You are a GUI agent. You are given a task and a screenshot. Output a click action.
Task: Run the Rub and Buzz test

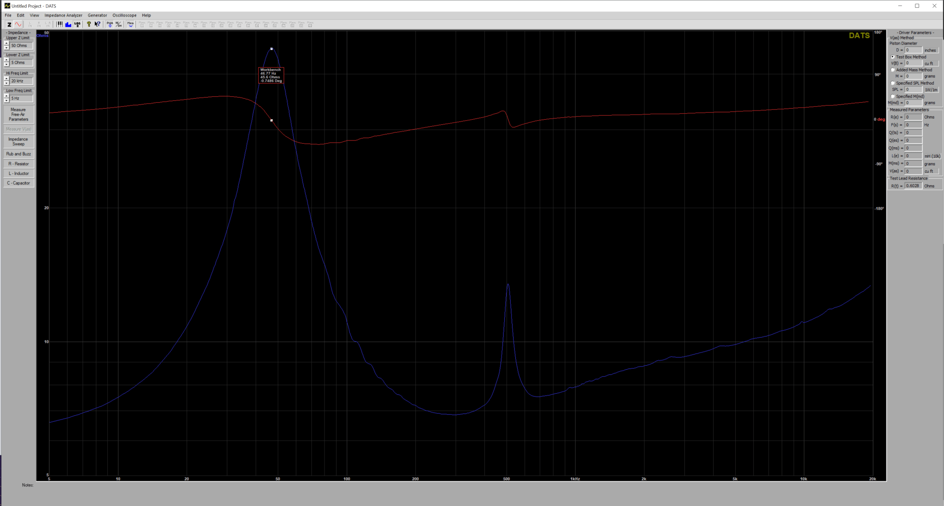18,154
